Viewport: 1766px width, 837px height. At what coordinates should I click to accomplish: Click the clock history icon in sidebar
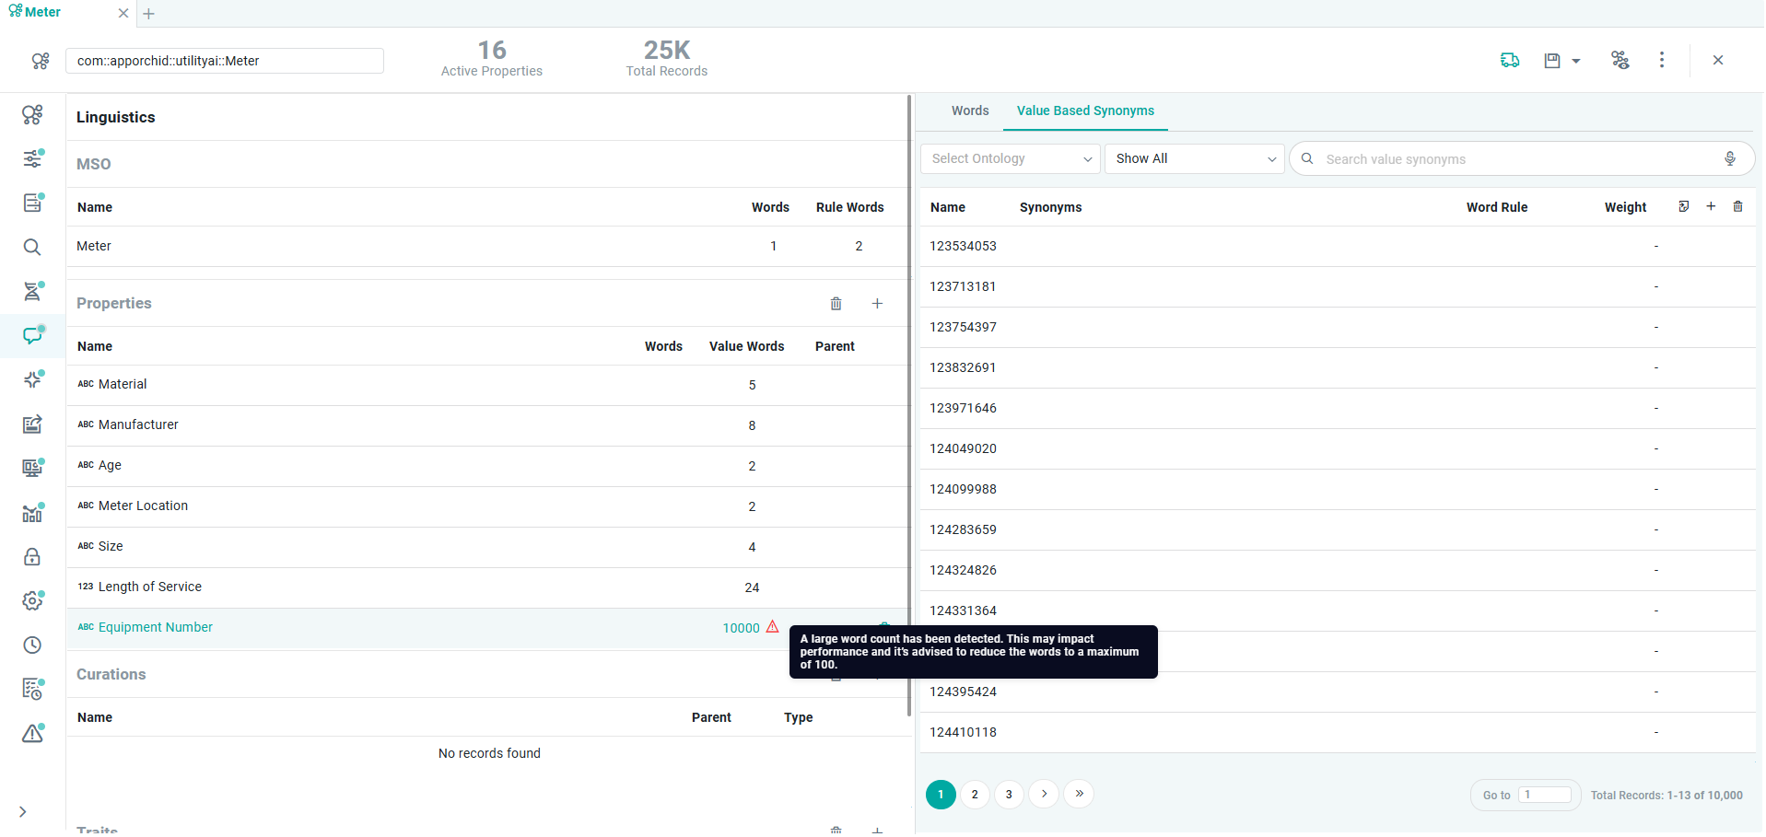[x=32, y=645]
